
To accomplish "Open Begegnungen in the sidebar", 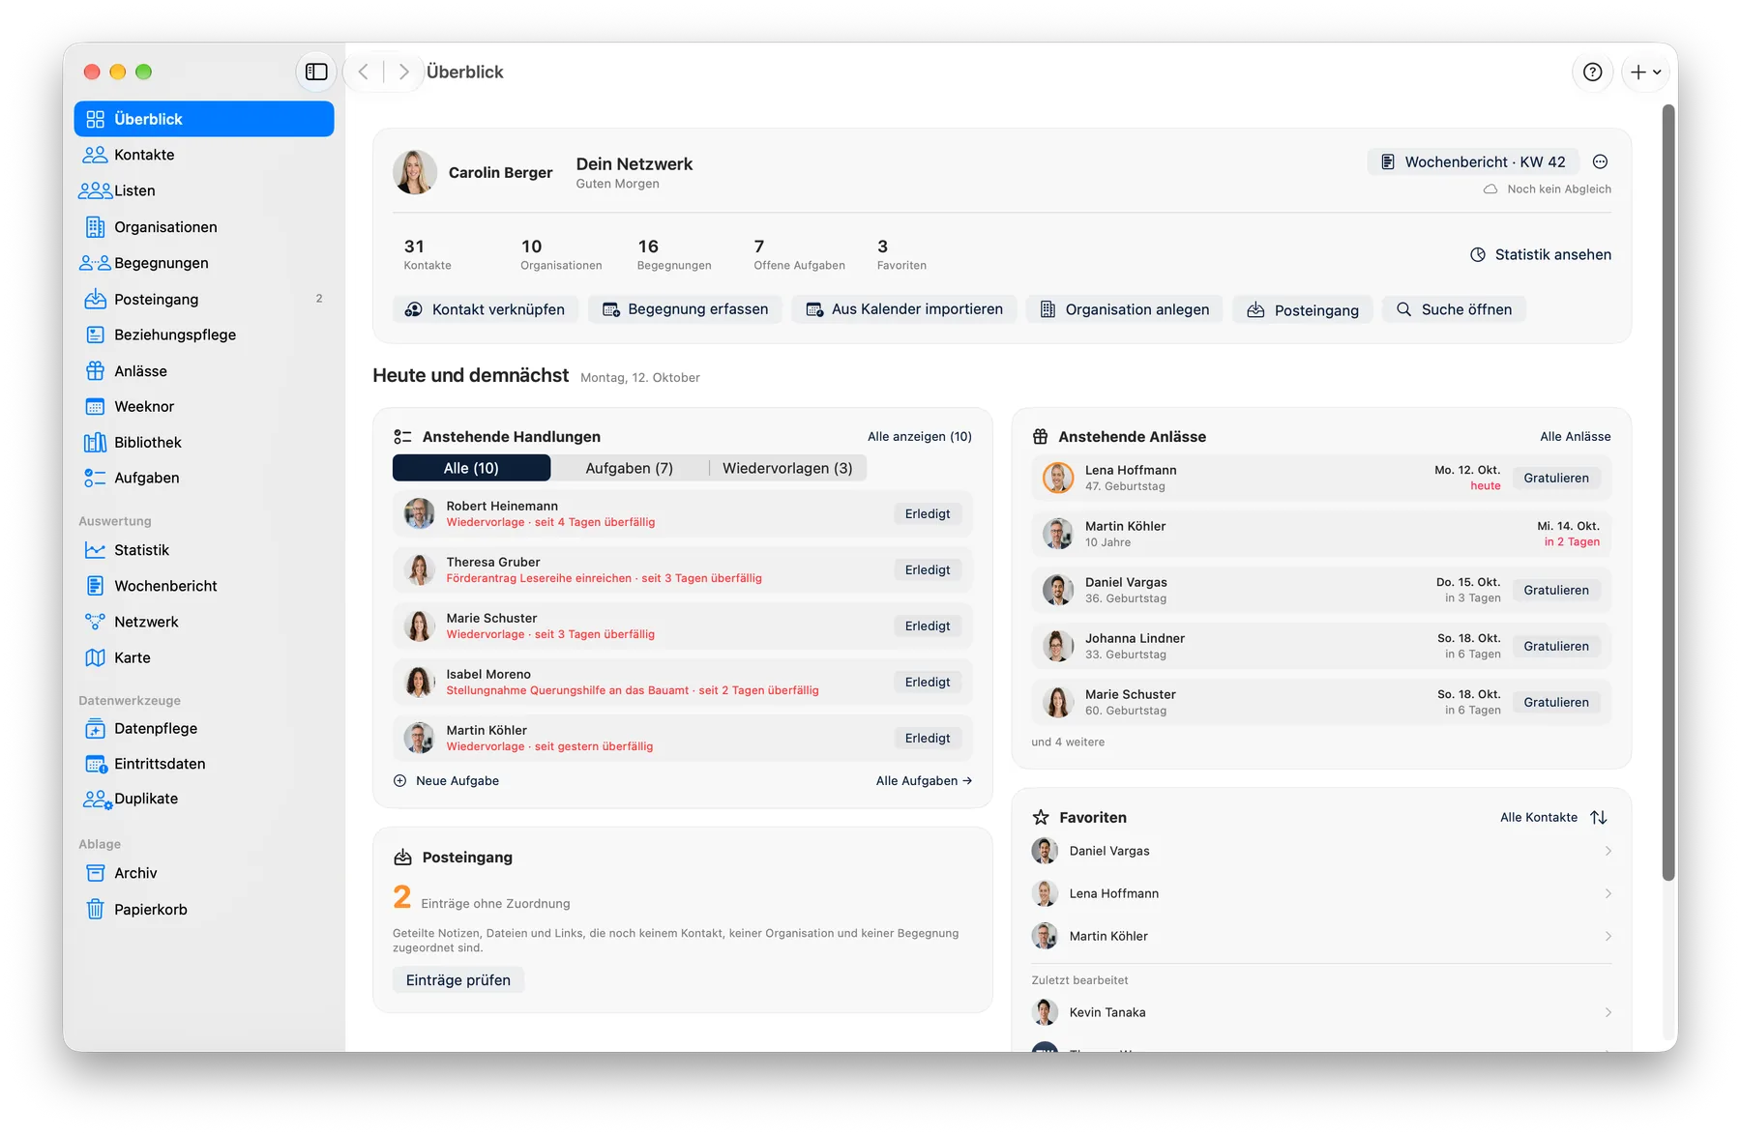I will pos(204,263).
